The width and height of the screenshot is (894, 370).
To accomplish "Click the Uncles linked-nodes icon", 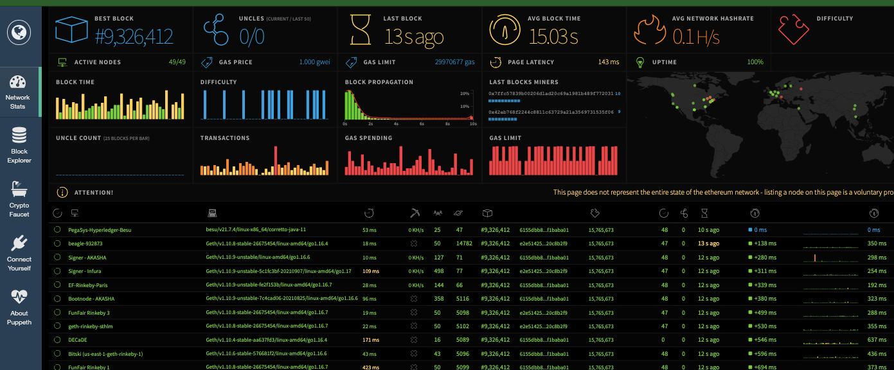I will (x=216, y=31).
